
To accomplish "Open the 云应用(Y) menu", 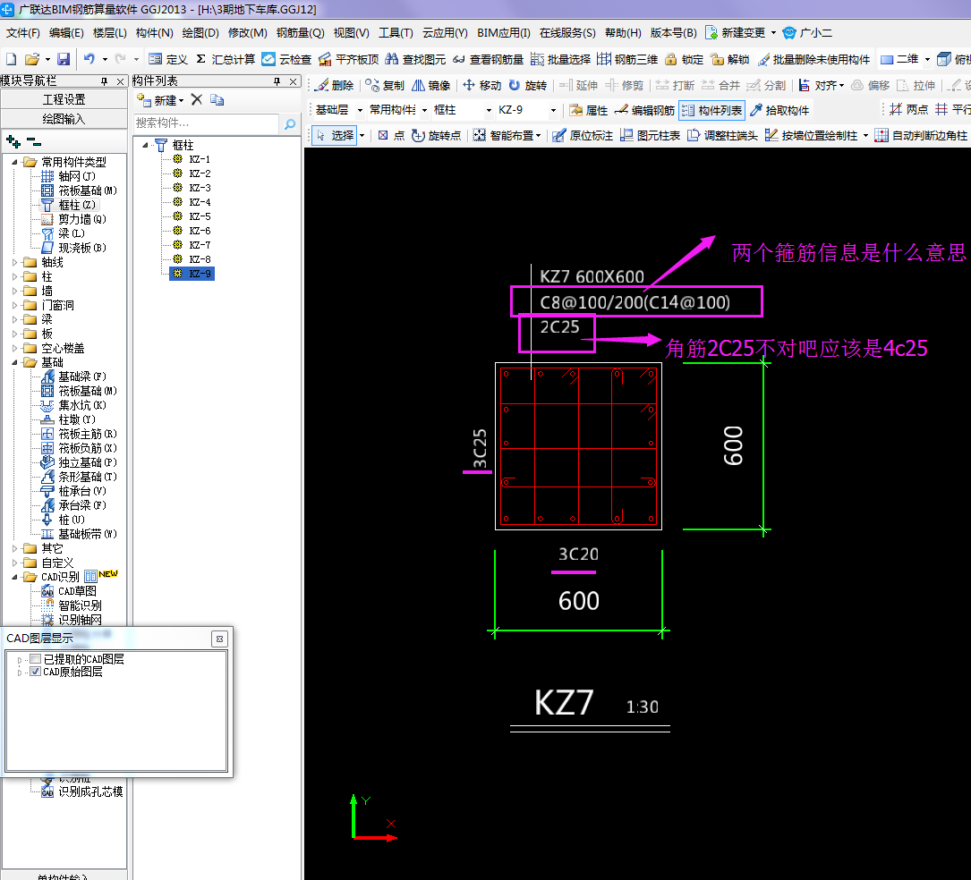I will [x=445, y=33].
